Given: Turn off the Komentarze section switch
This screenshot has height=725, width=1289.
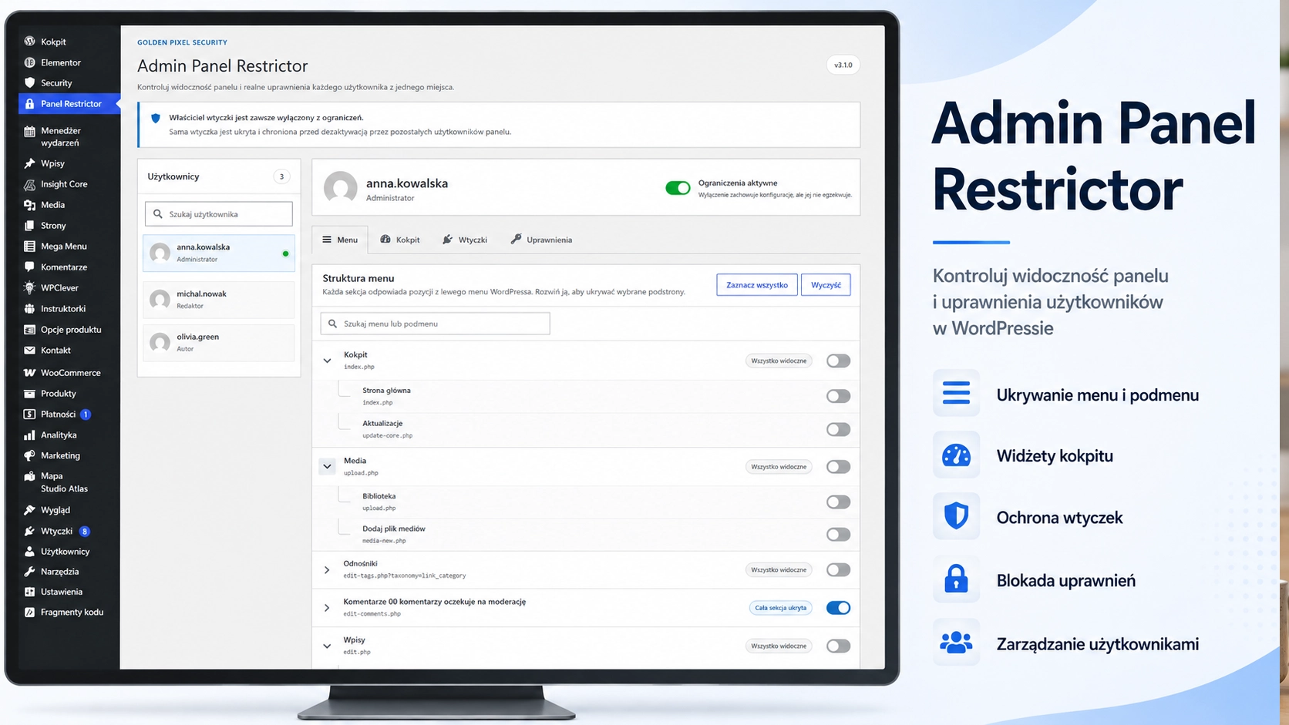Looking at the screenshot, I should [x=838, y=607].
